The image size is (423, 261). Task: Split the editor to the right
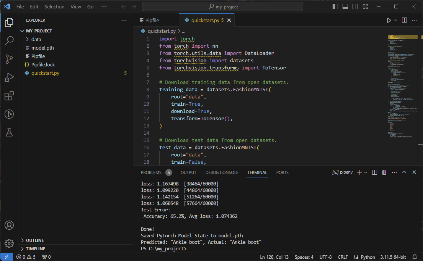[404, 21]
